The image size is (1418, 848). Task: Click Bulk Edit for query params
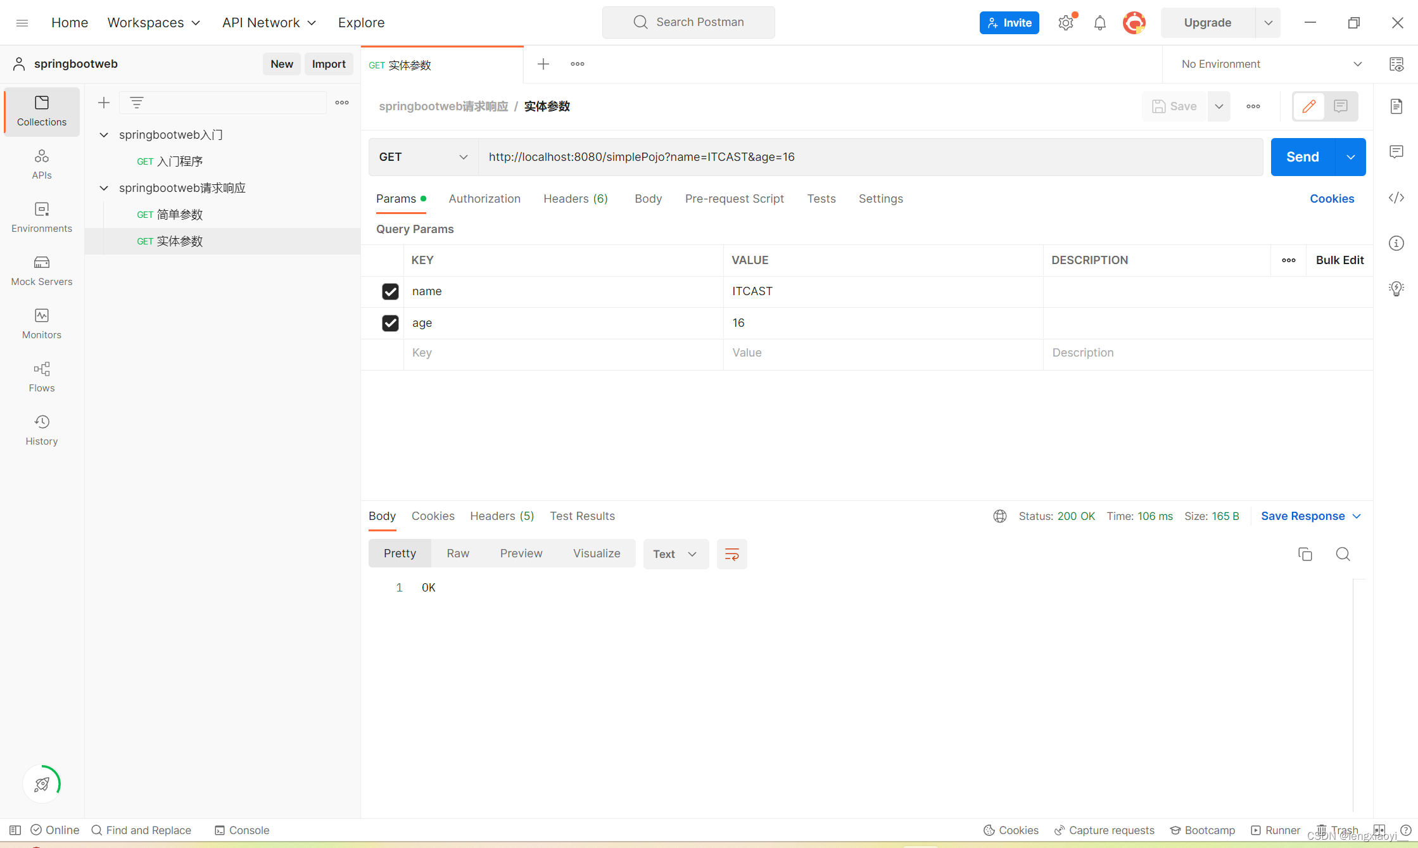[x=1339, y=260]
